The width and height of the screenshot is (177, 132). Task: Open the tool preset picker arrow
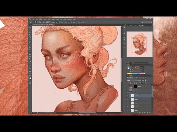[x=33, y=22]
